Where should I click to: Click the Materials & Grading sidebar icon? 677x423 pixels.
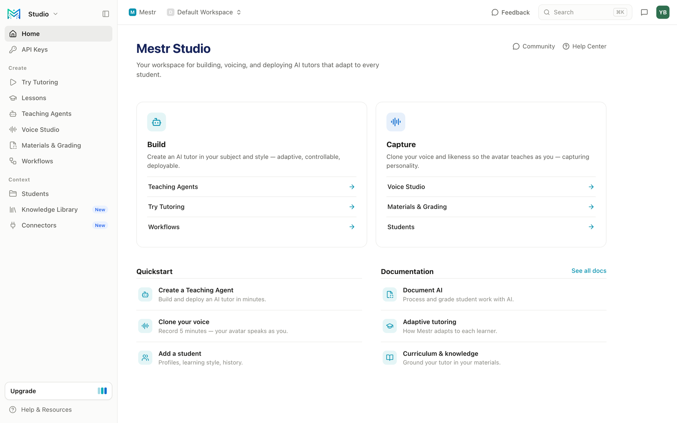pyautogui.click(x=13, y=145)
